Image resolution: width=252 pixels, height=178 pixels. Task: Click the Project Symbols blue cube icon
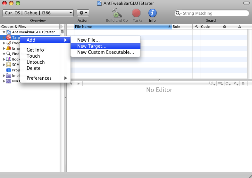(x=9, y=70)
